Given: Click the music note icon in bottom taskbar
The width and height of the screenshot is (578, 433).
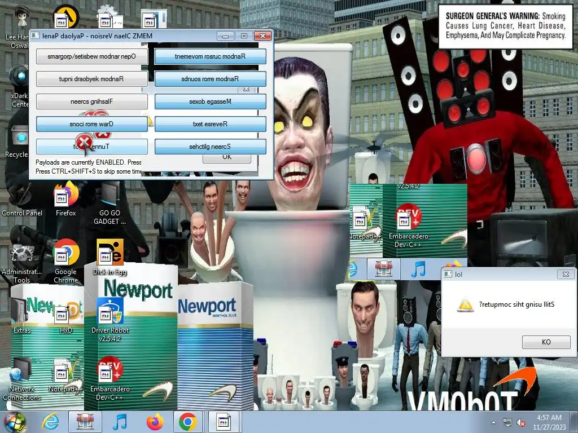Looking at the screenshot, I should pyautogui.click(x=120, y=422).
